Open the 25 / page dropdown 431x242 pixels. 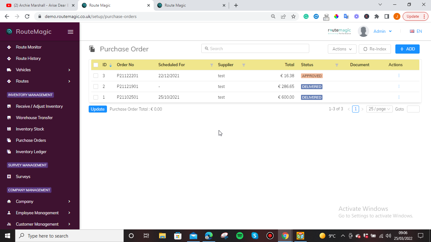coord(379,109)
